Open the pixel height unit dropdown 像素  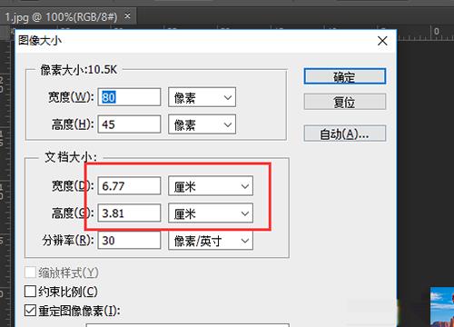click(x=202, y=124)
